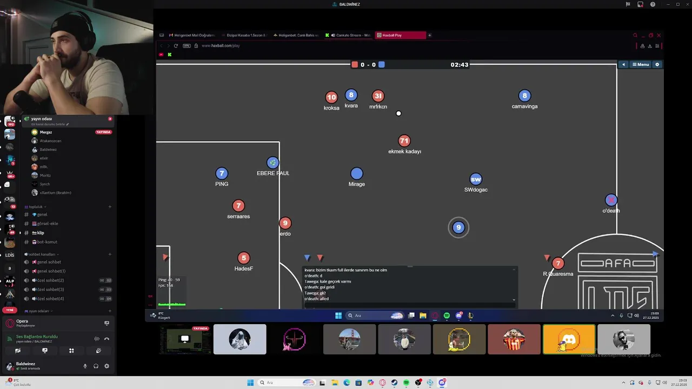Open Opera's downloads icon

click(x=649, y=46)
